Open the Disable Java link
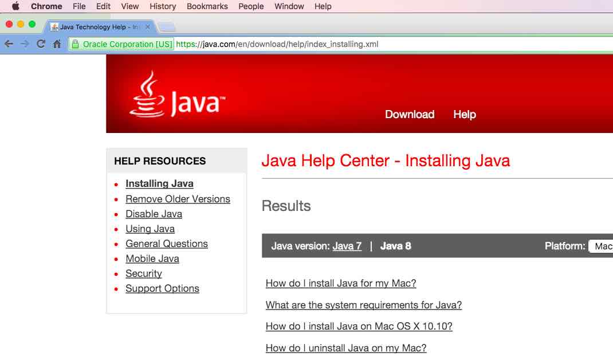 click(154, 214)
